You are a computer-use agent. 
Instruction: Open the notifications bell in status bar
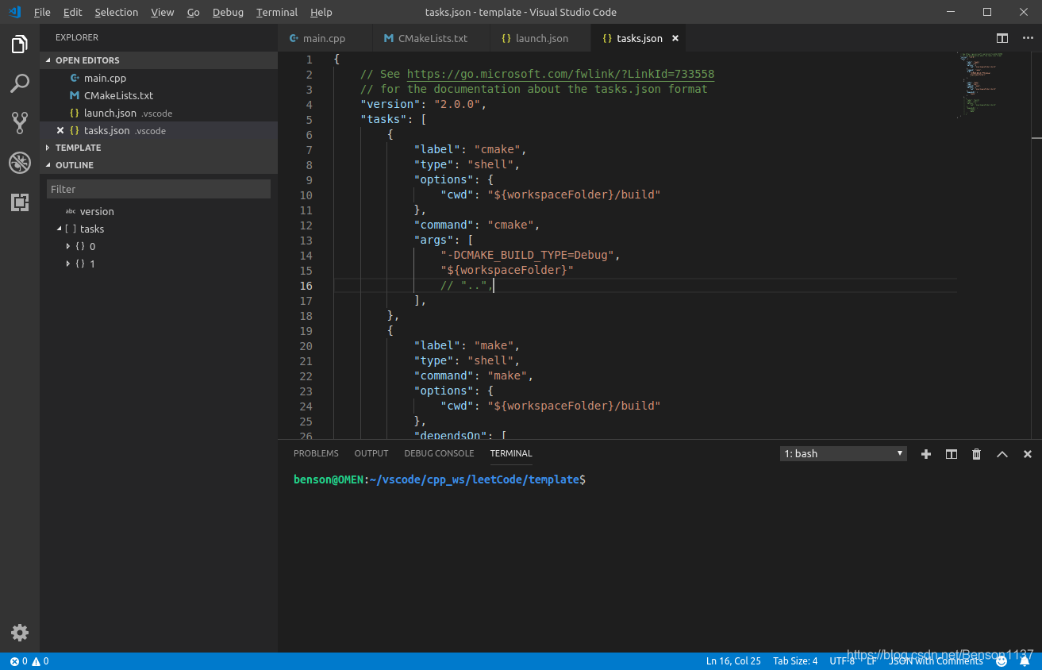click(x=1025, y=660)
